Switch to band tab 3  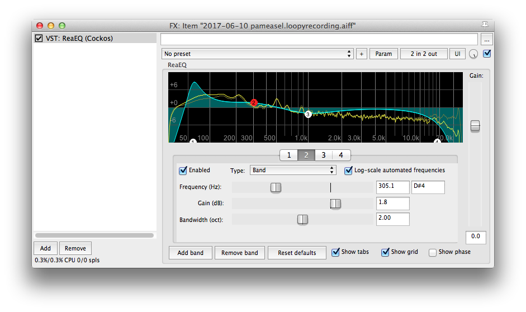(324, 155)
